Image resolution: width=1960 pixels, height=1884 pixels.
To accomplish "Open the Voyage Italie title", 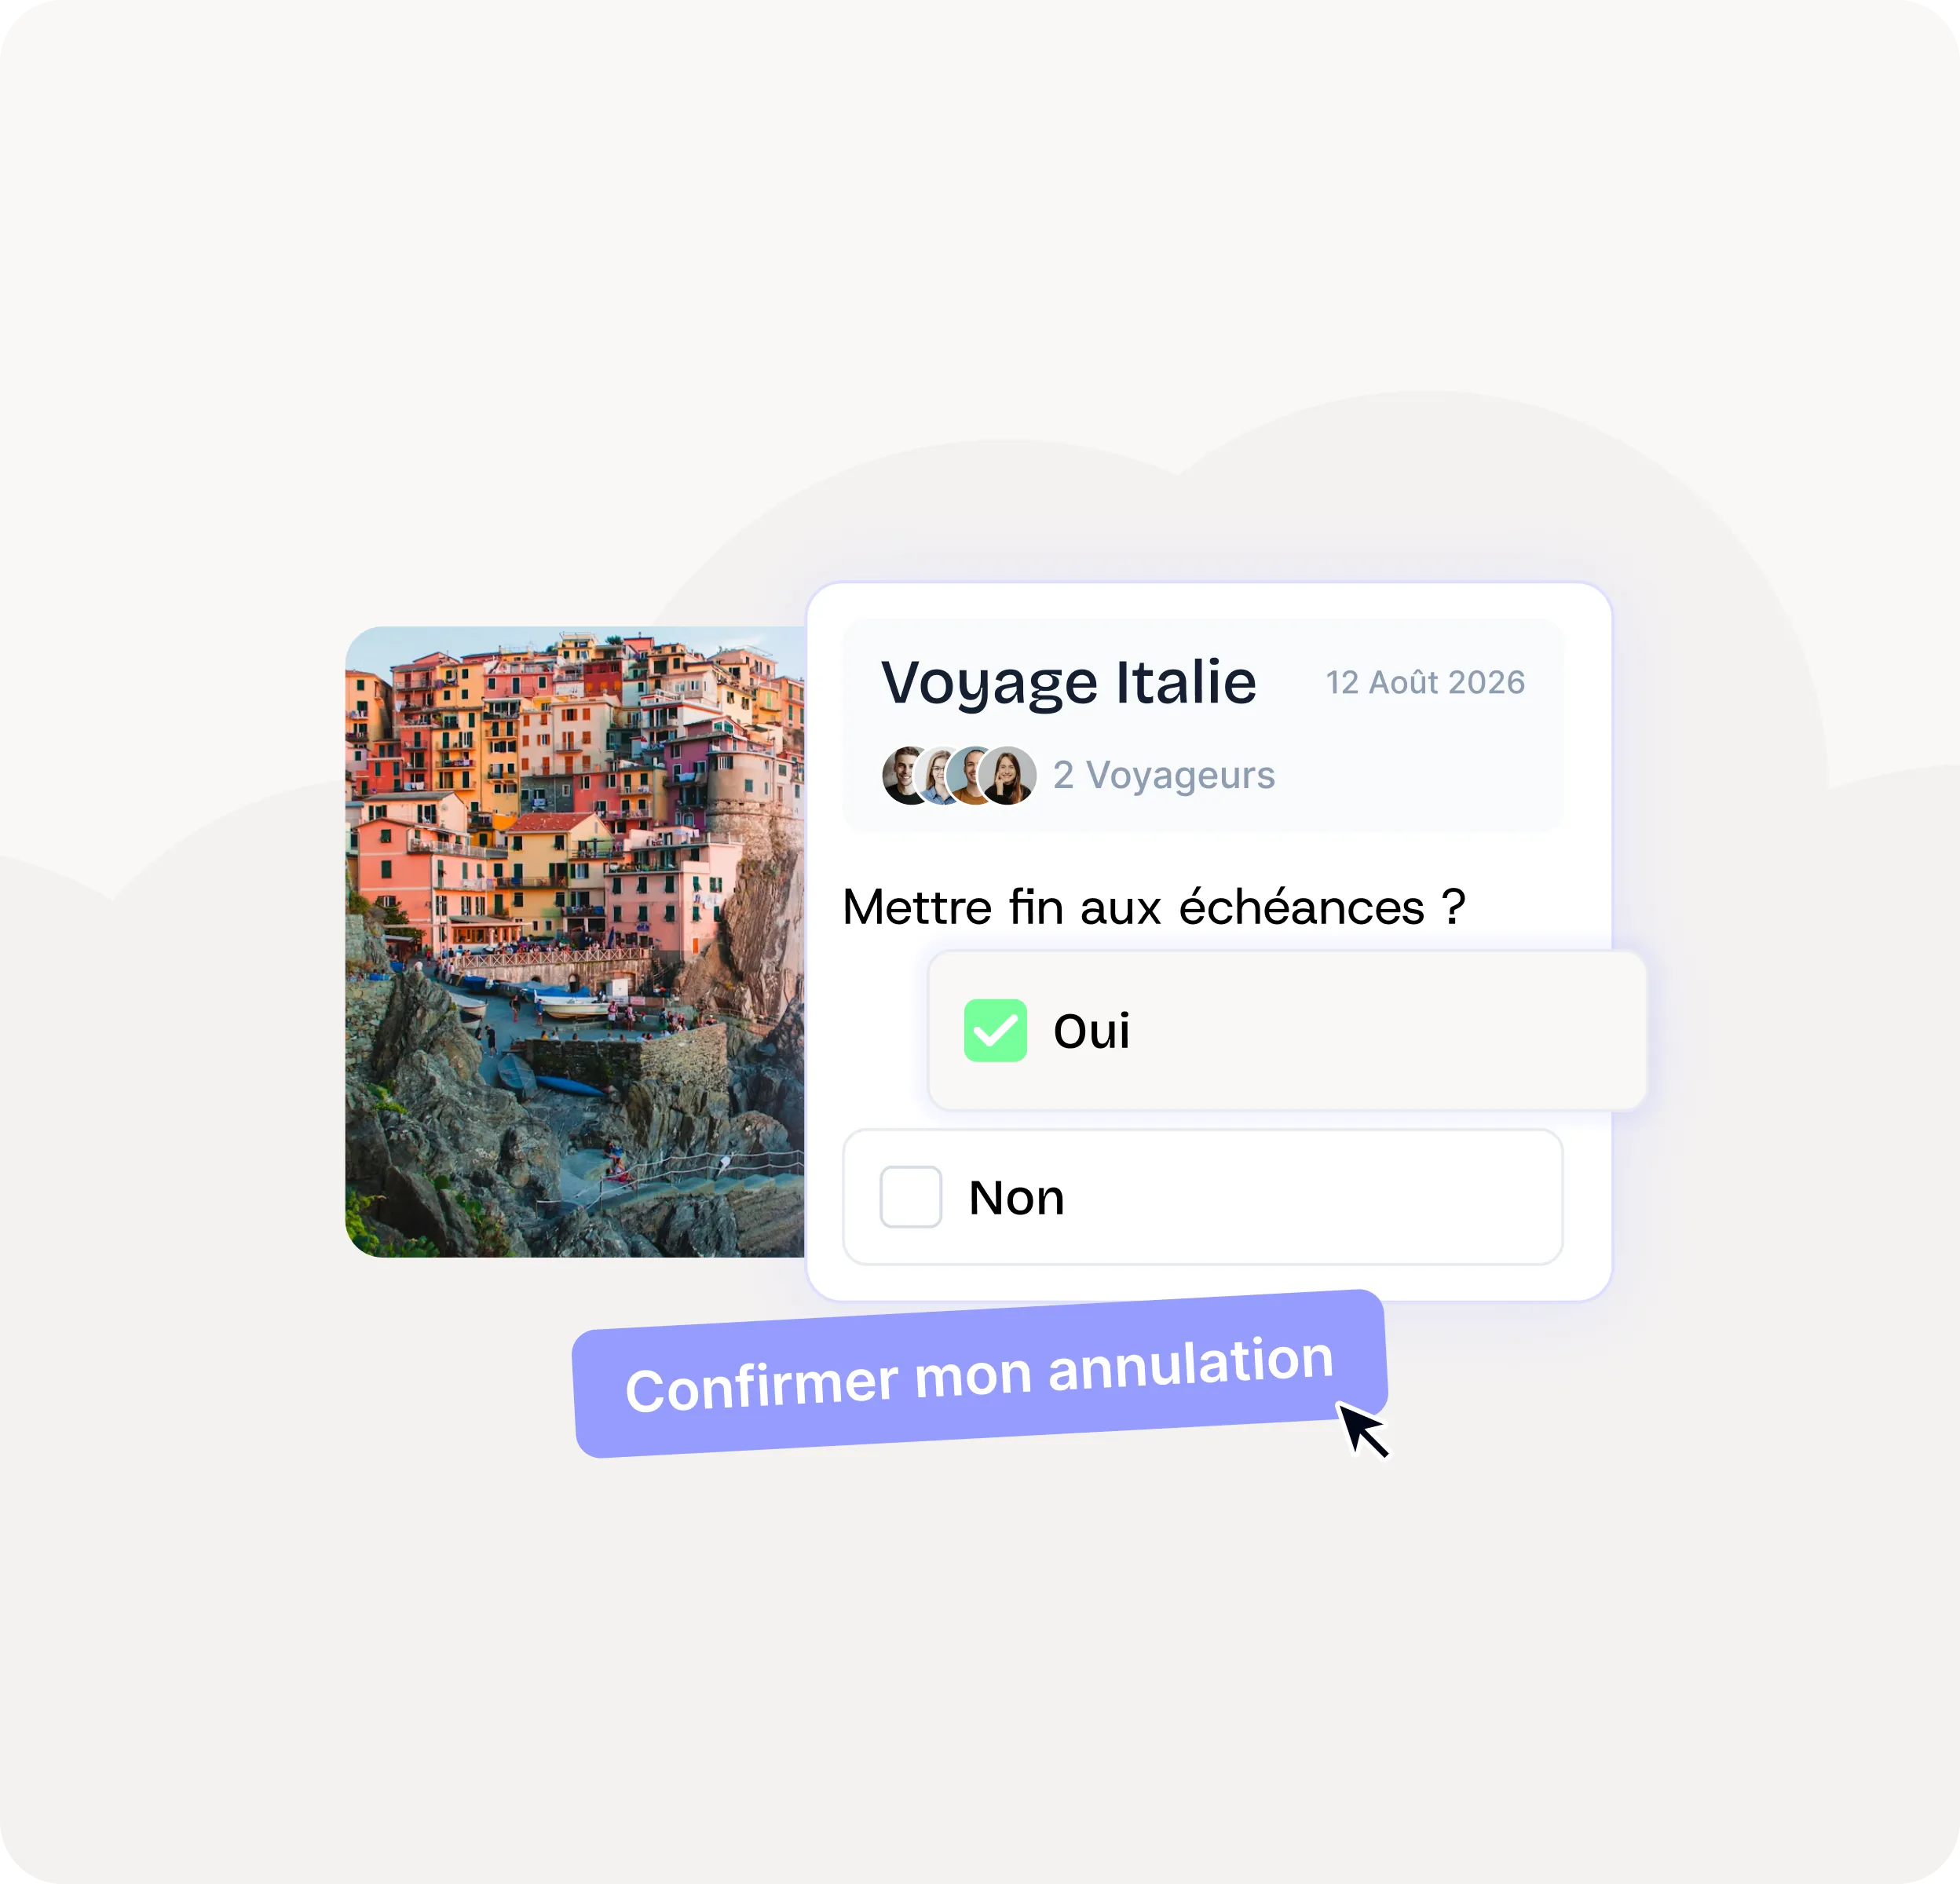I will 1068,683.
